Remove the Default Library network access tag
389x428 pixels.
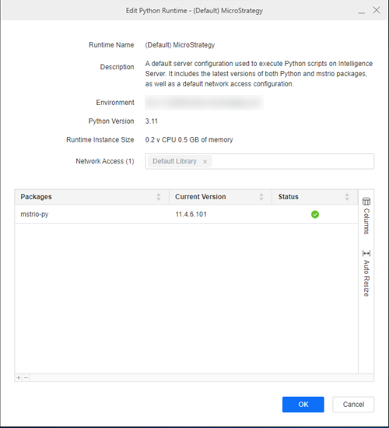[x=205, y=162]
